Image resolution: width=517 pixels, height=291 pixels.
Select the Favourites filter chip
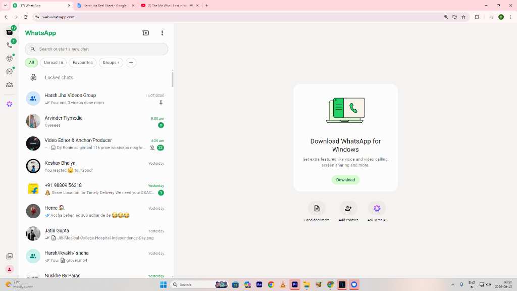(x=82, y=62)
